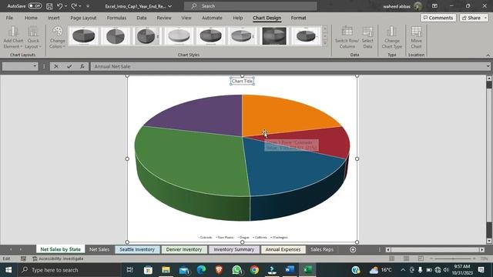493x277 pixels.
Task: Click the Share button
Action: tap(471, 18)
